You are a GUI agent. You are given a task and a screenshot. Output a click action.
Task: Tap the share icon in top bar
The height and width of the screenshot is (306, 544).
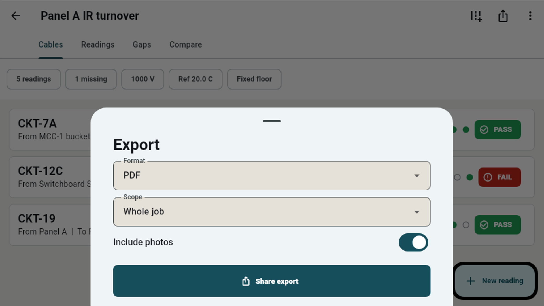(503, 16)
